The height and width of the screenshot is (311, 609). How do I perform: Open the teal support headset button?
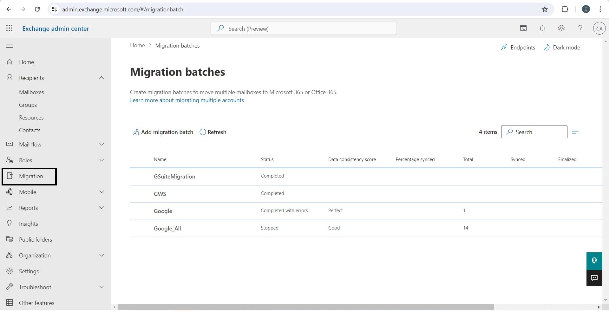coord(594,261)
